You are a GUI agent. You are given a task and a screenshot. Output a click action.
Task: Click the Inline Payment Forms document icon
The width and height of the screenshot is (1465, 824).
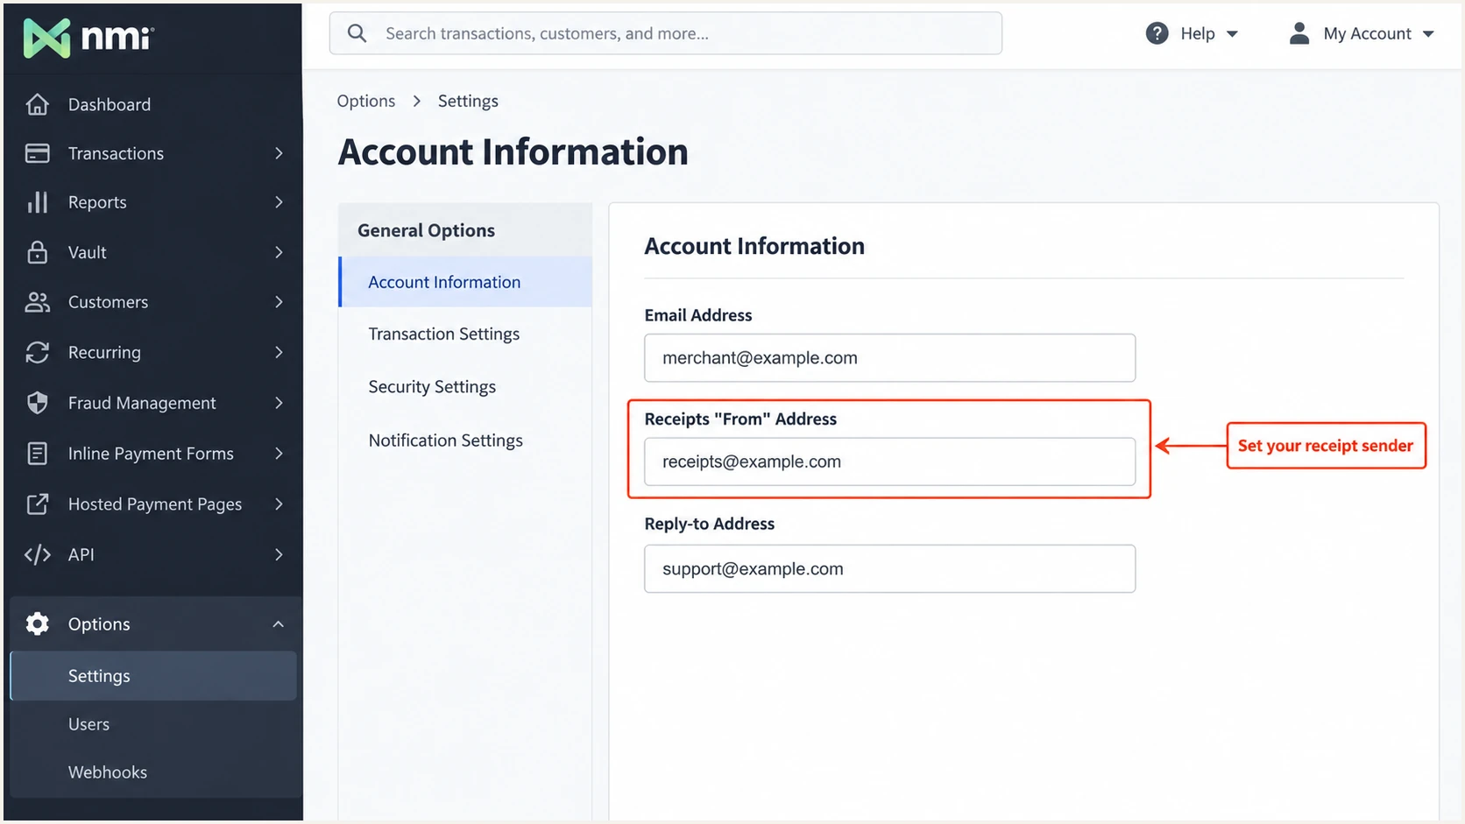37,454
